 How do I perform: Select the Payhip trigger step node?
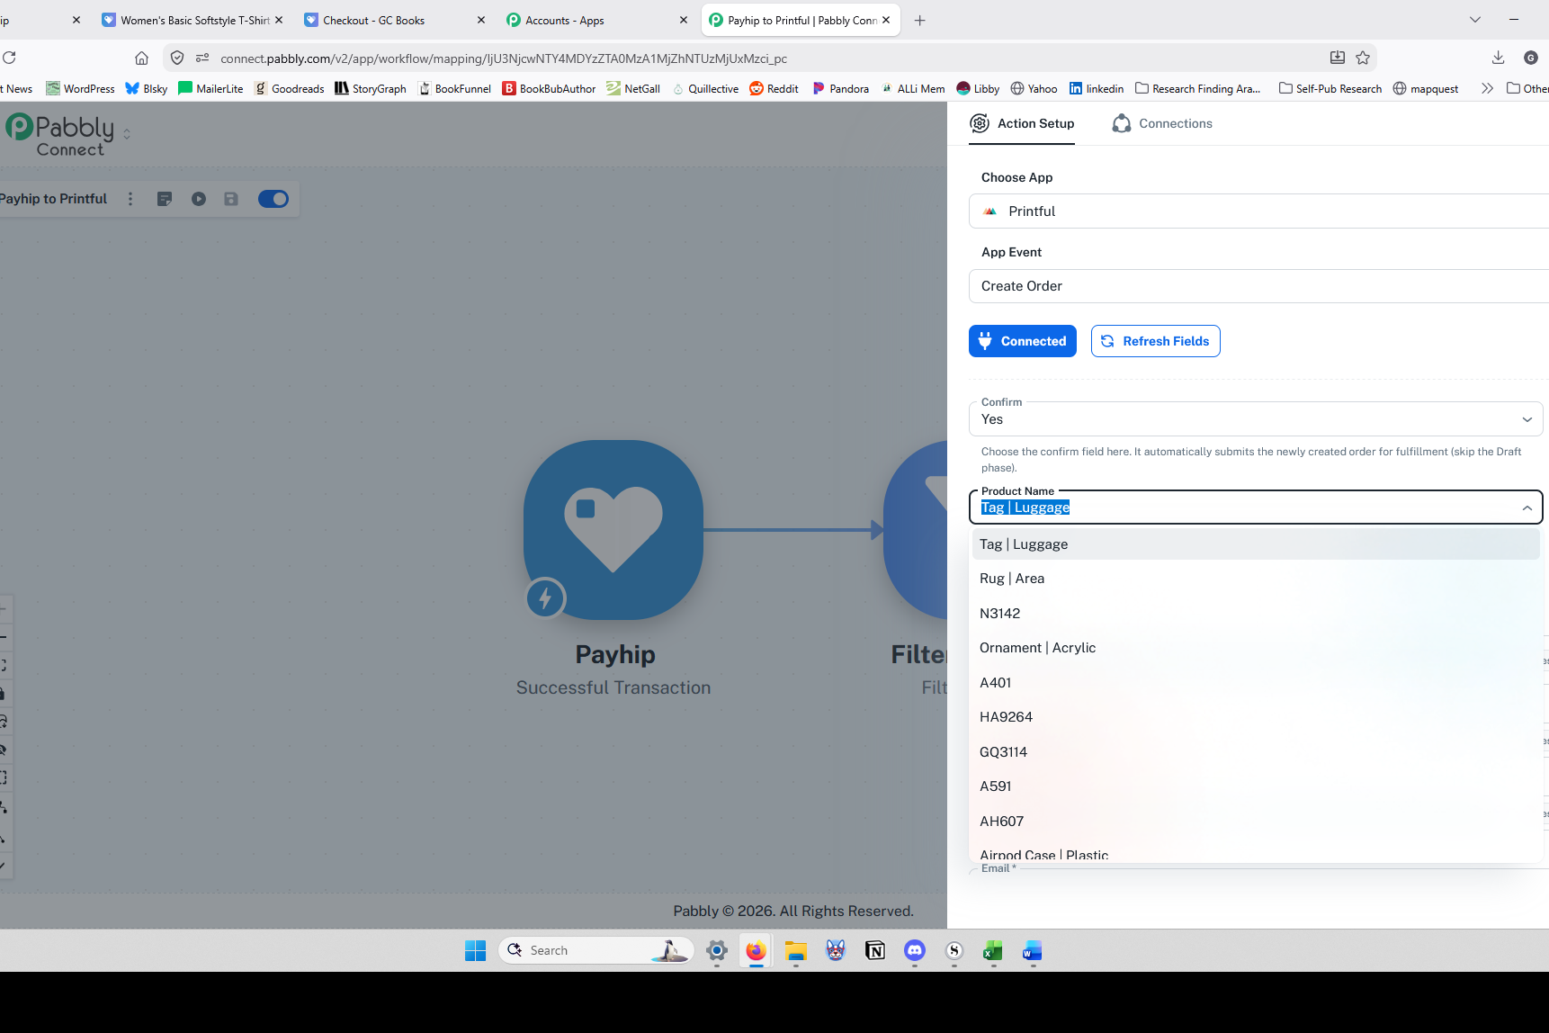tap(613, 530)
